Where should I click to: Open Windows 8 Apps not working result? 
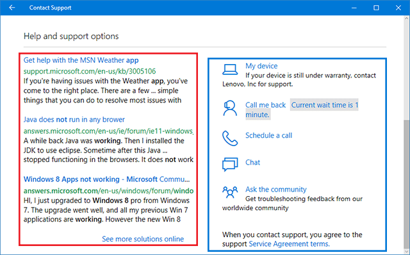107,179
